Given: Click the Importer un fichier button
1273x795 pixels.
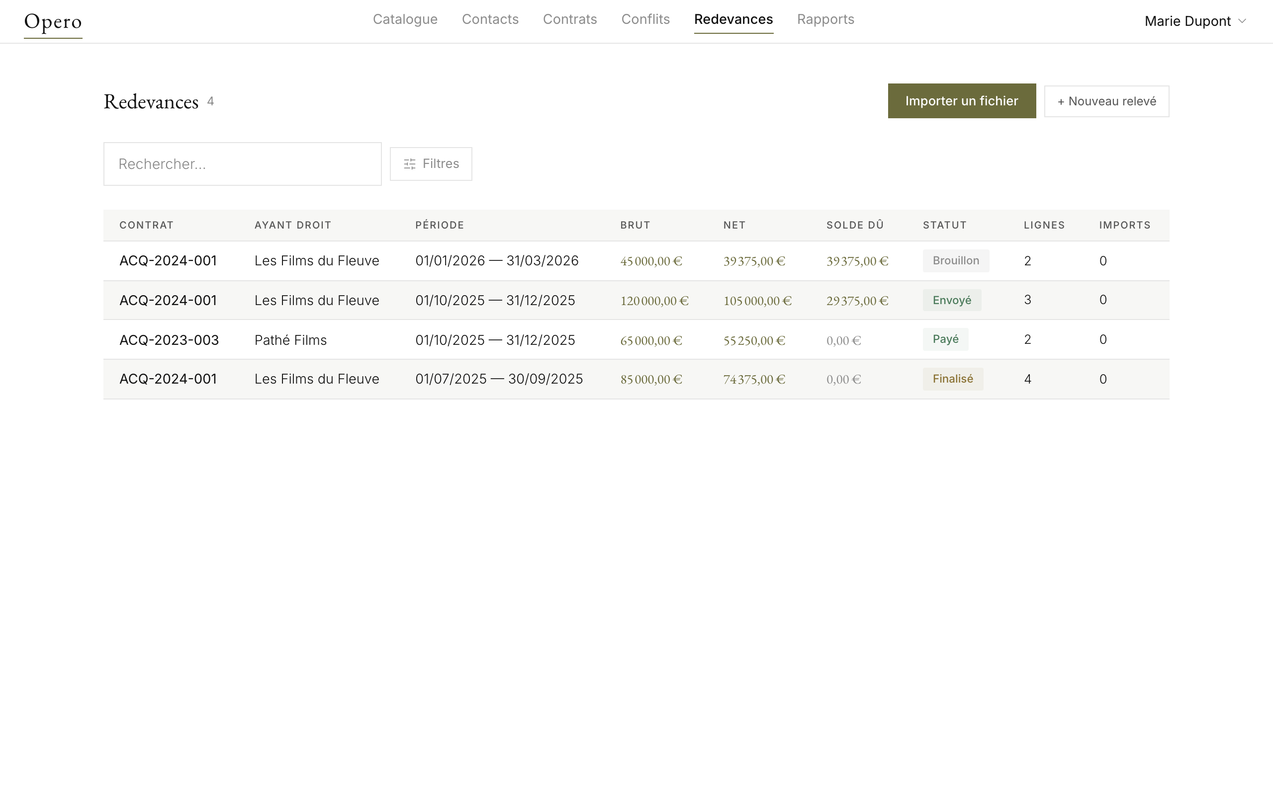Looking at the screenshot, I should (961, 101).
